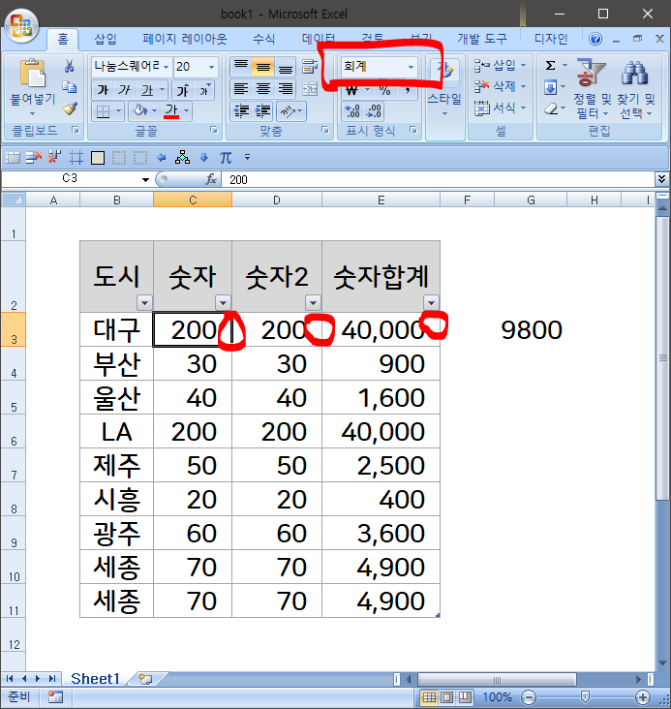Apply cell borders

tap(103, 111)
